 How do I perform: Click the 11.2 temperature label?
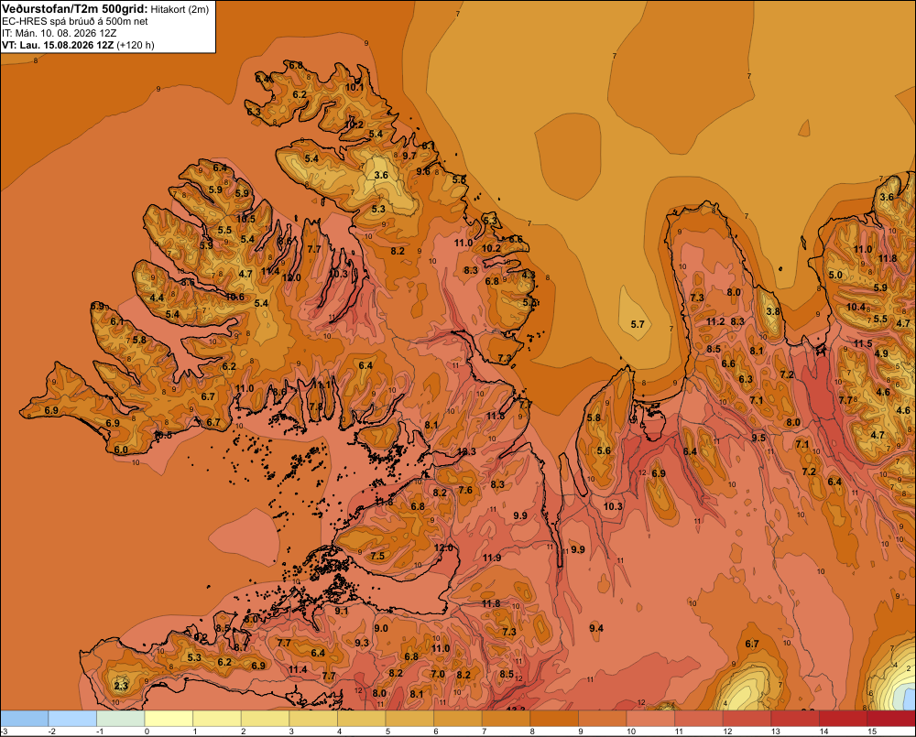715,321
